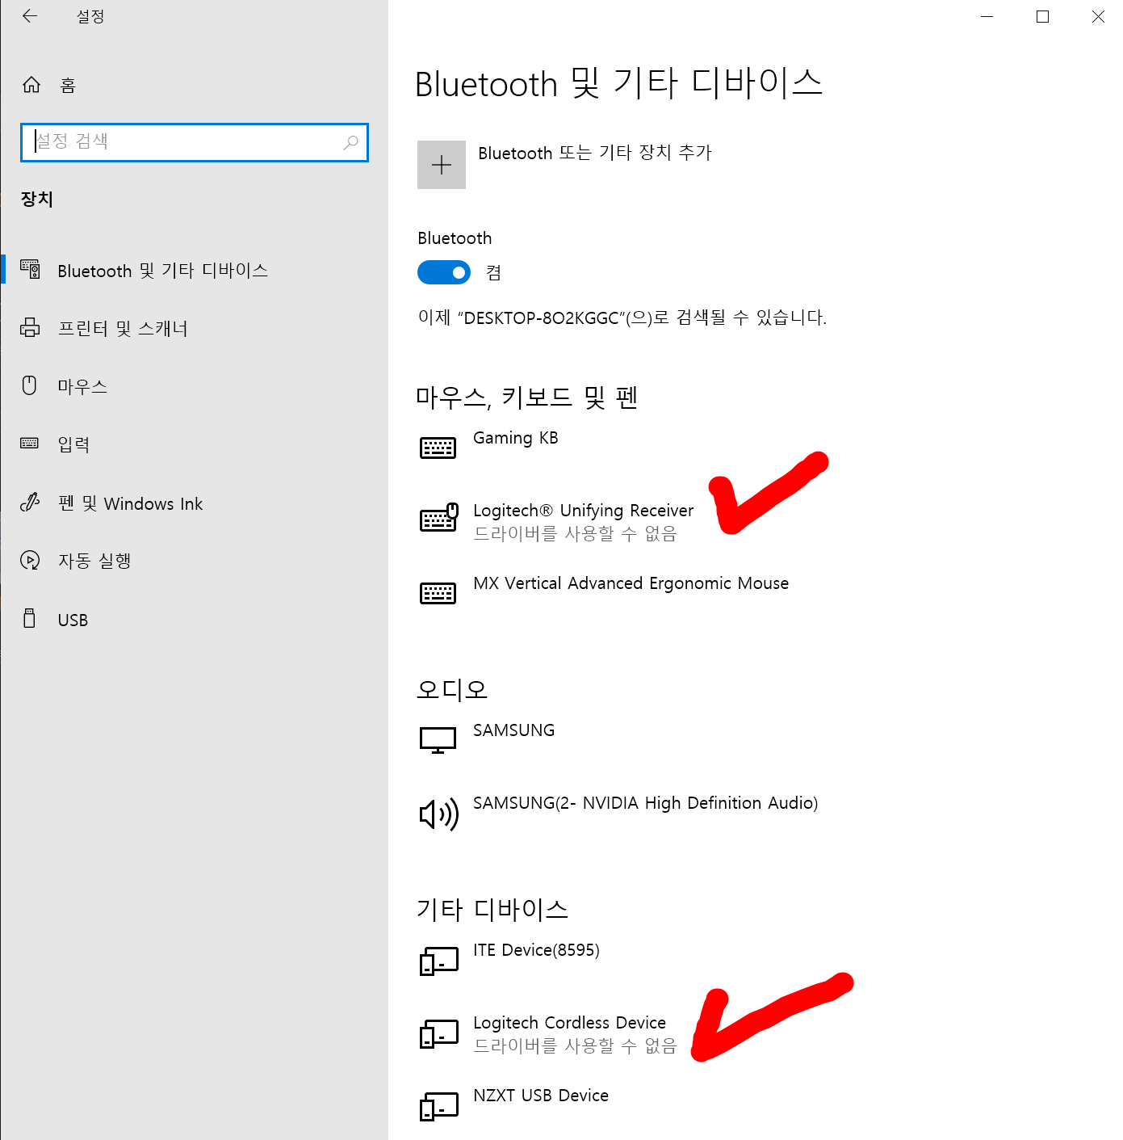The width and height of the screenshot is (1123, 1140).
Task: Open 프린터 및 스캐너 settings page
Action: click(194, 328)
